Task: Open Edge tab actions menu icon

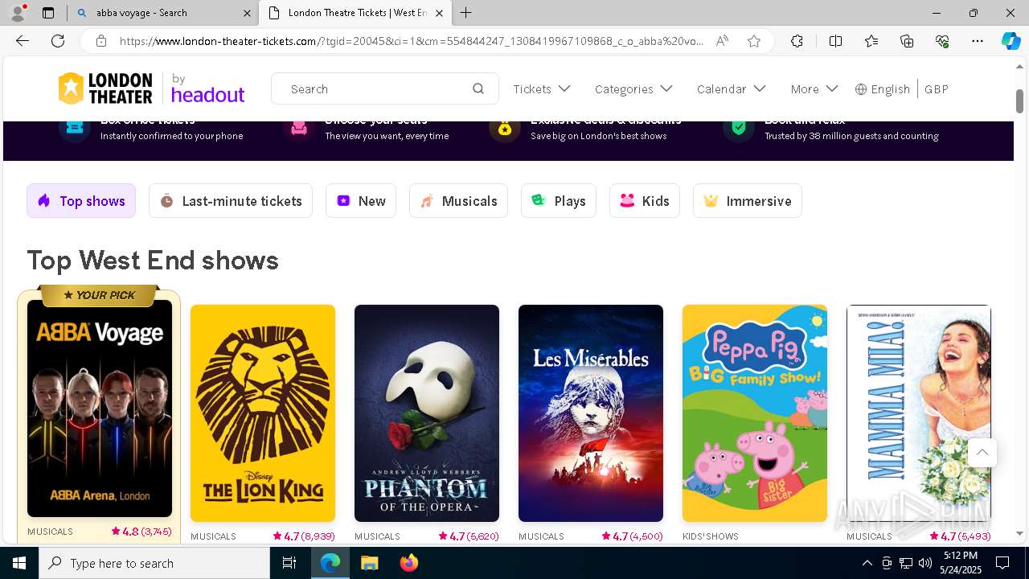Action: [x=48, y=13]
